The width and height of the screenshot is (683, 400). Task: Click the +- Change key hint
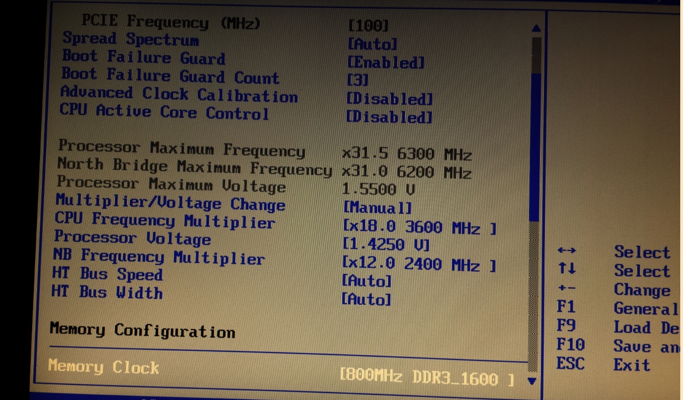566,288
